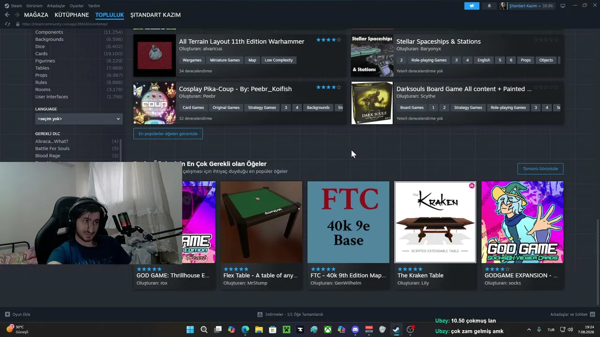Click the En popülerler öğeleri görüntüle button
This screenshot has width=600, height=337.
[168, 134]
